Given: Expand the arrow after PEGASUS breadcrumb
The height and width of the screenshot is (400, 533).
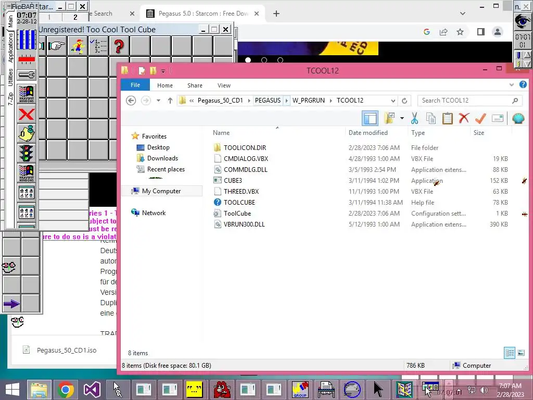Looking at the screenshot, I should click(x=287, y=101).
